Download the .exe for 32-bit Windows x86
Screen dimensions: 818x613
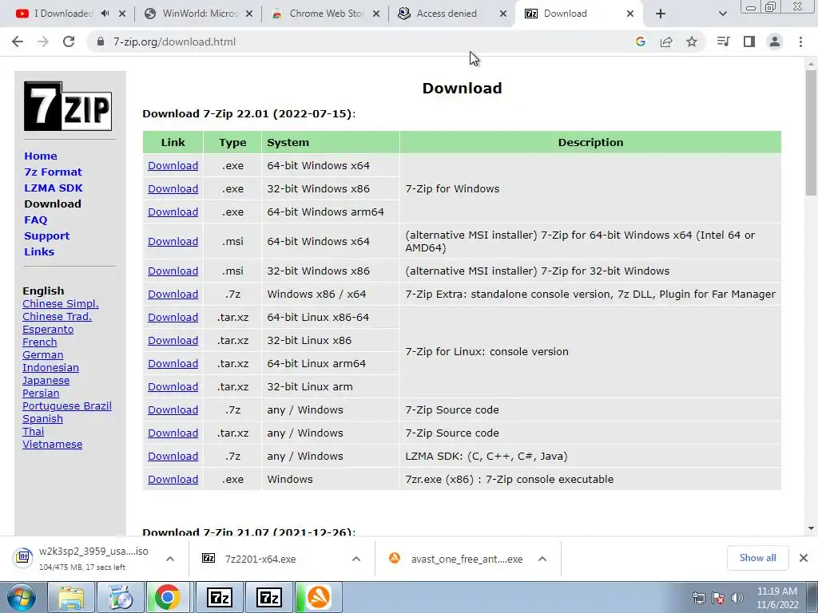tap(173, 188)
